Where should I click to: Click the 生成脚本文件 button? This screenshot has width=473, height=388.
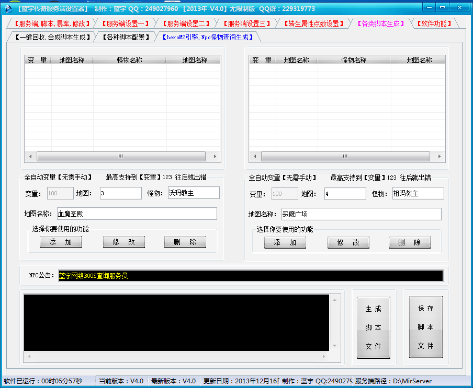pyautogui.click(x=374, y=327)
